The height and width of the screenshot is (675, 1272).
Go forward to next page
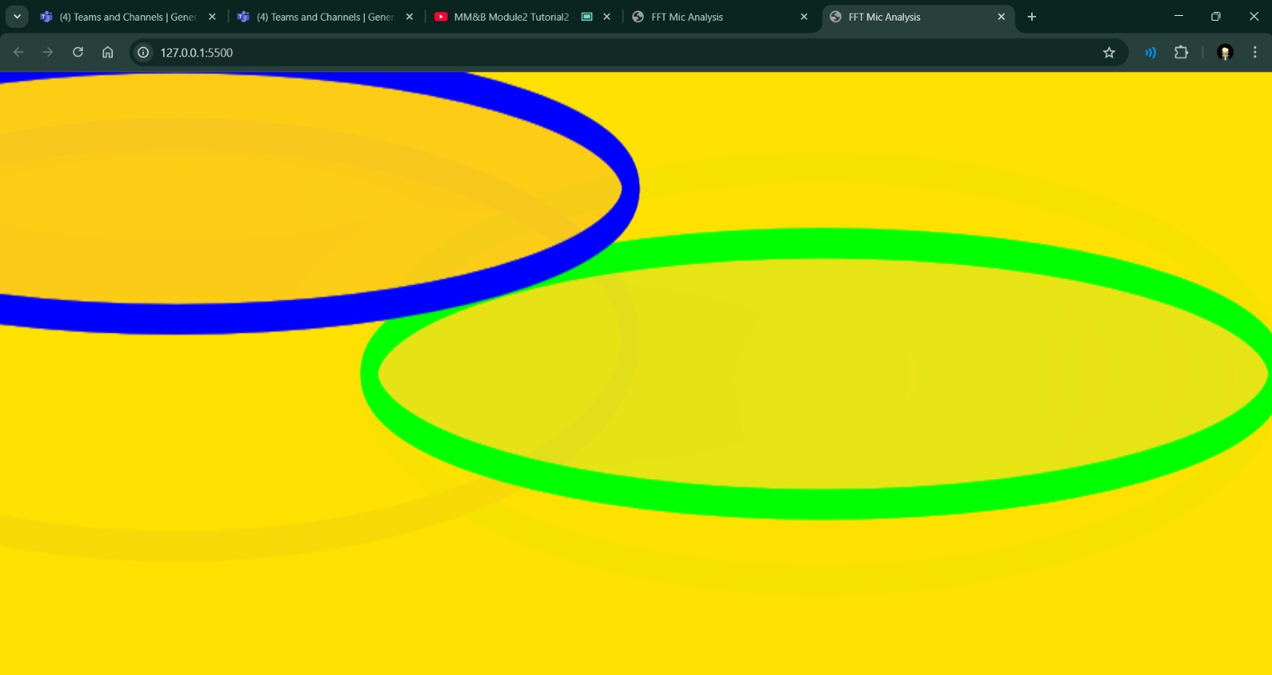[x=48, y=52]
